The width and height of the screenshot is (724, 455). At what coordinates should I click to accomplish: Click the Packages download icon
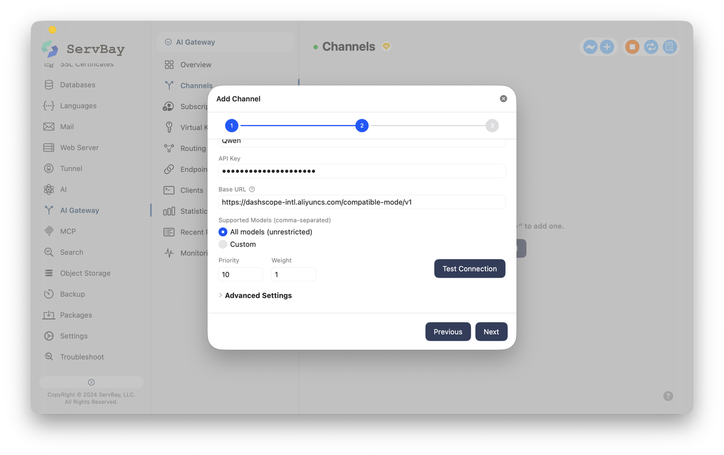click(x=49, y=315)
